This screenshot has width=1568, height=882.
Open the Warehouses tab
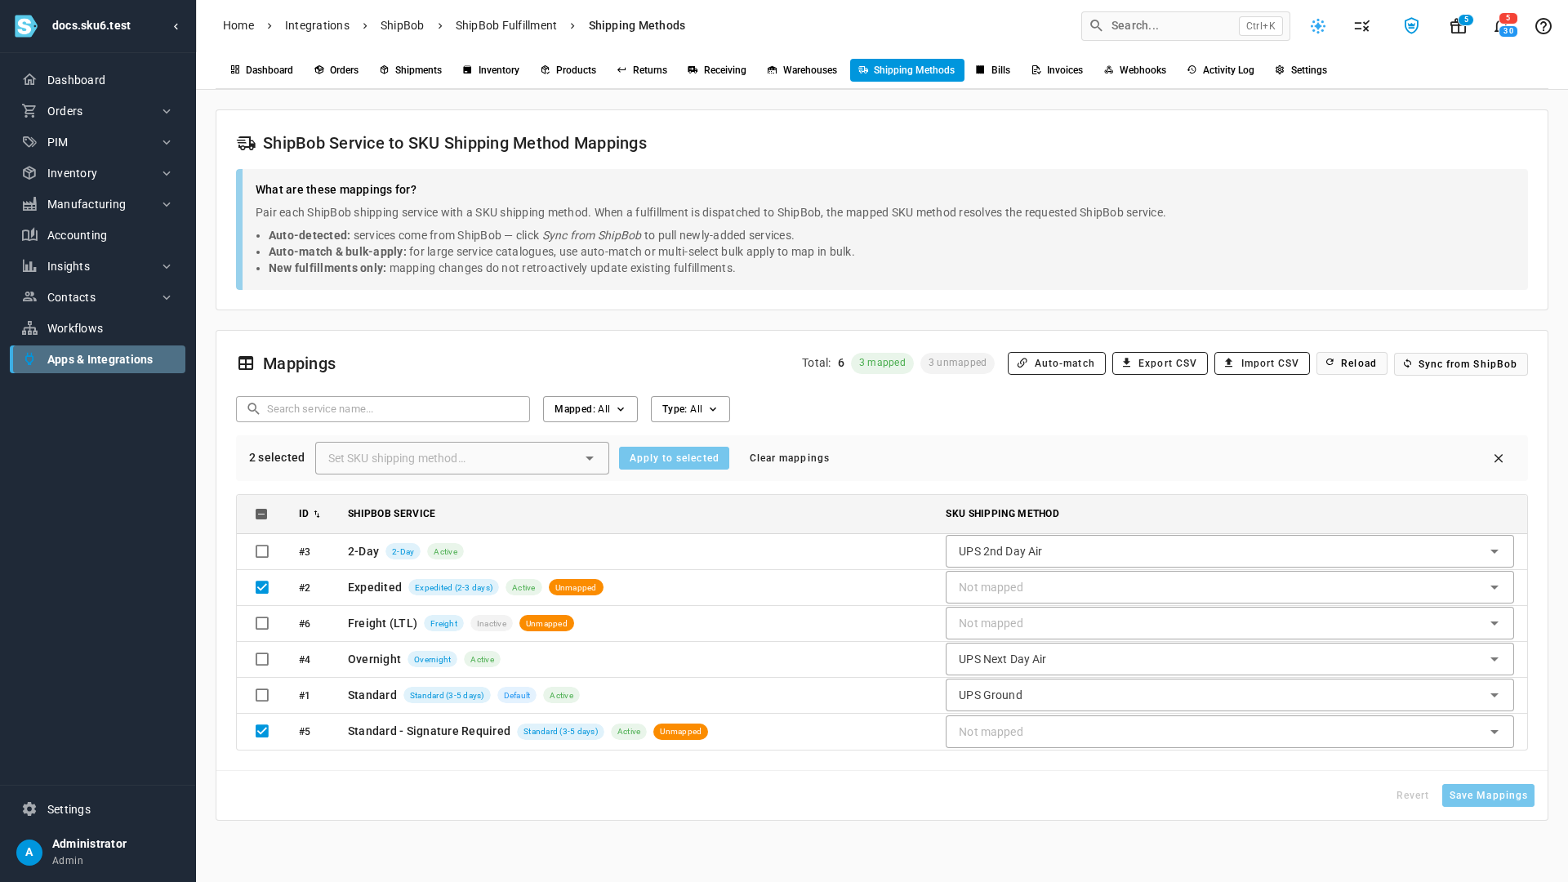click(801, 70)
